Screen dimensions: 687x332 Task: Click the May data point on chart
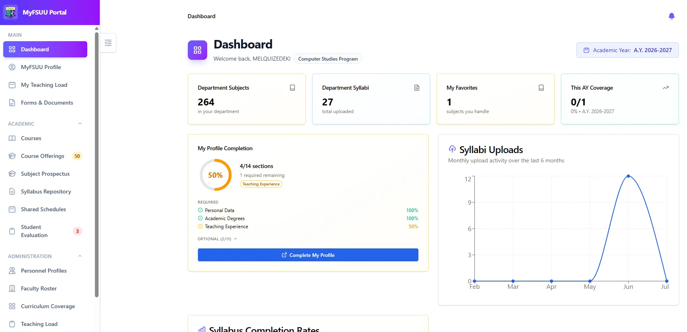tap(590, 281)
